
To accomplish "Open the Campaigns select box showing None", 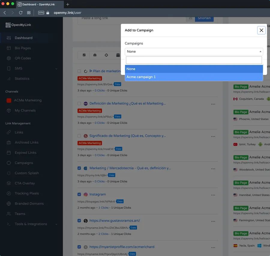I will click(194, 51).
